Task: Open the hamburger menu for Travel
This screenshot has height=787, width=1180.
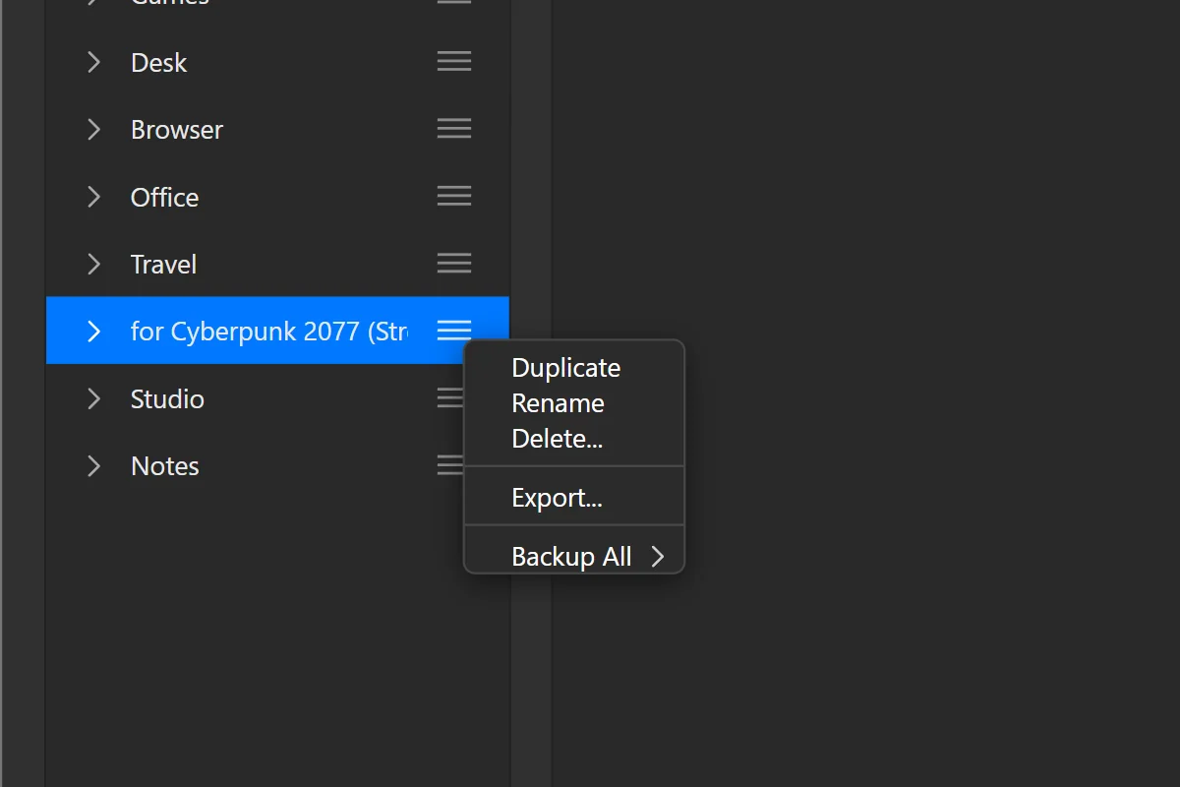Action: [453, 264]
